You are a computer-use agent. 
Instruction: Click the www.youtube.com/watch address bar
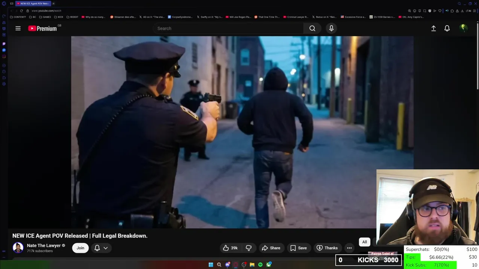pos(46,11)
